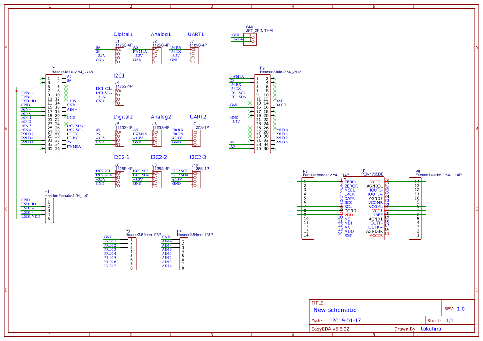483x341 pixels.
Task: Click the DGND pin label on U1
Action: tap(350, 210)
